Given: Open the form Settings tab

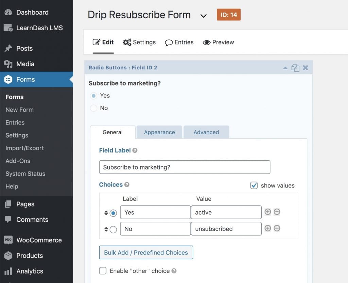Looking at the screenshot, I should (139, 42).
